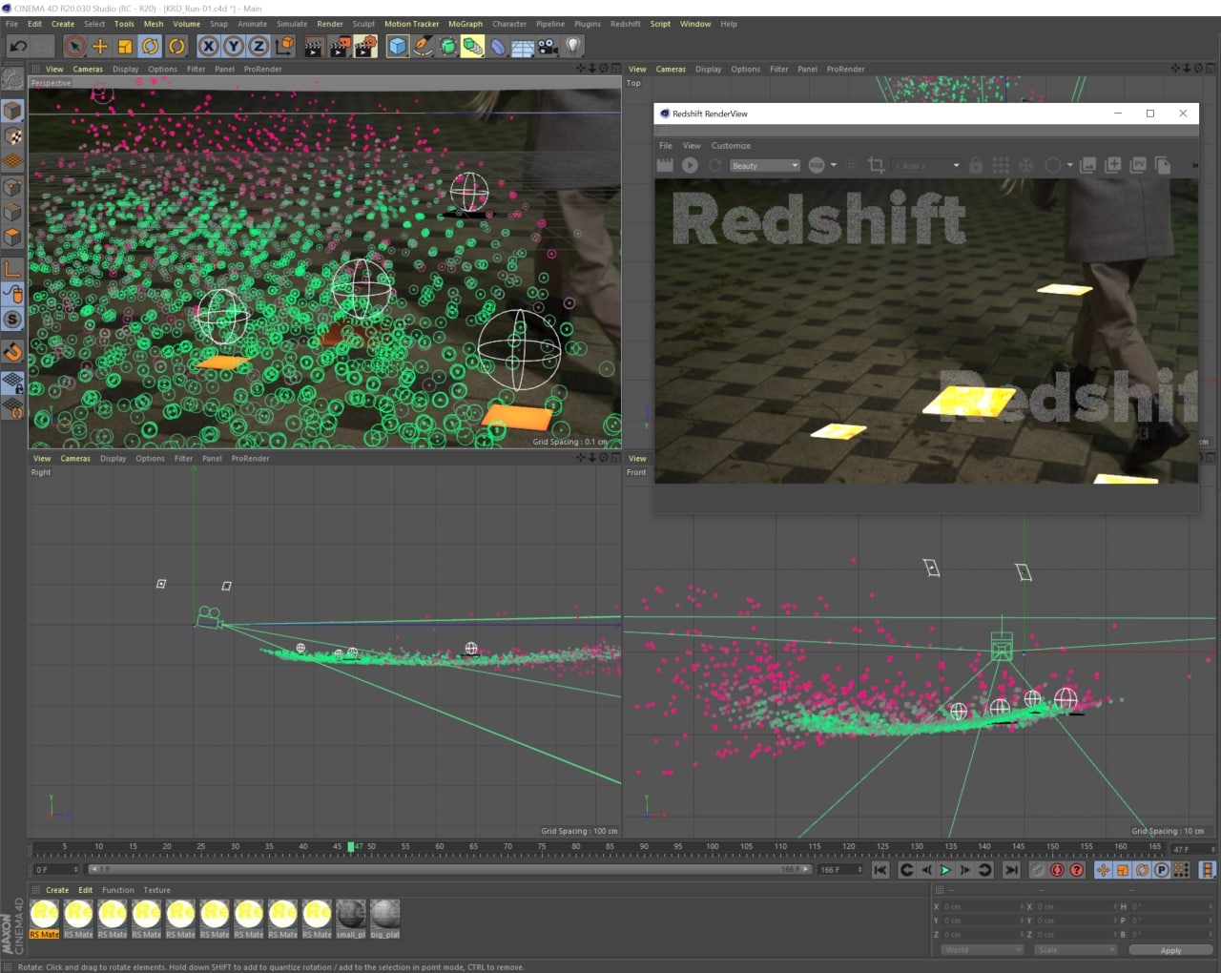The width and height of the screenshot is (1221, 973).
Task: Open the green Generators subdivision icon
Action: [447, 46]
